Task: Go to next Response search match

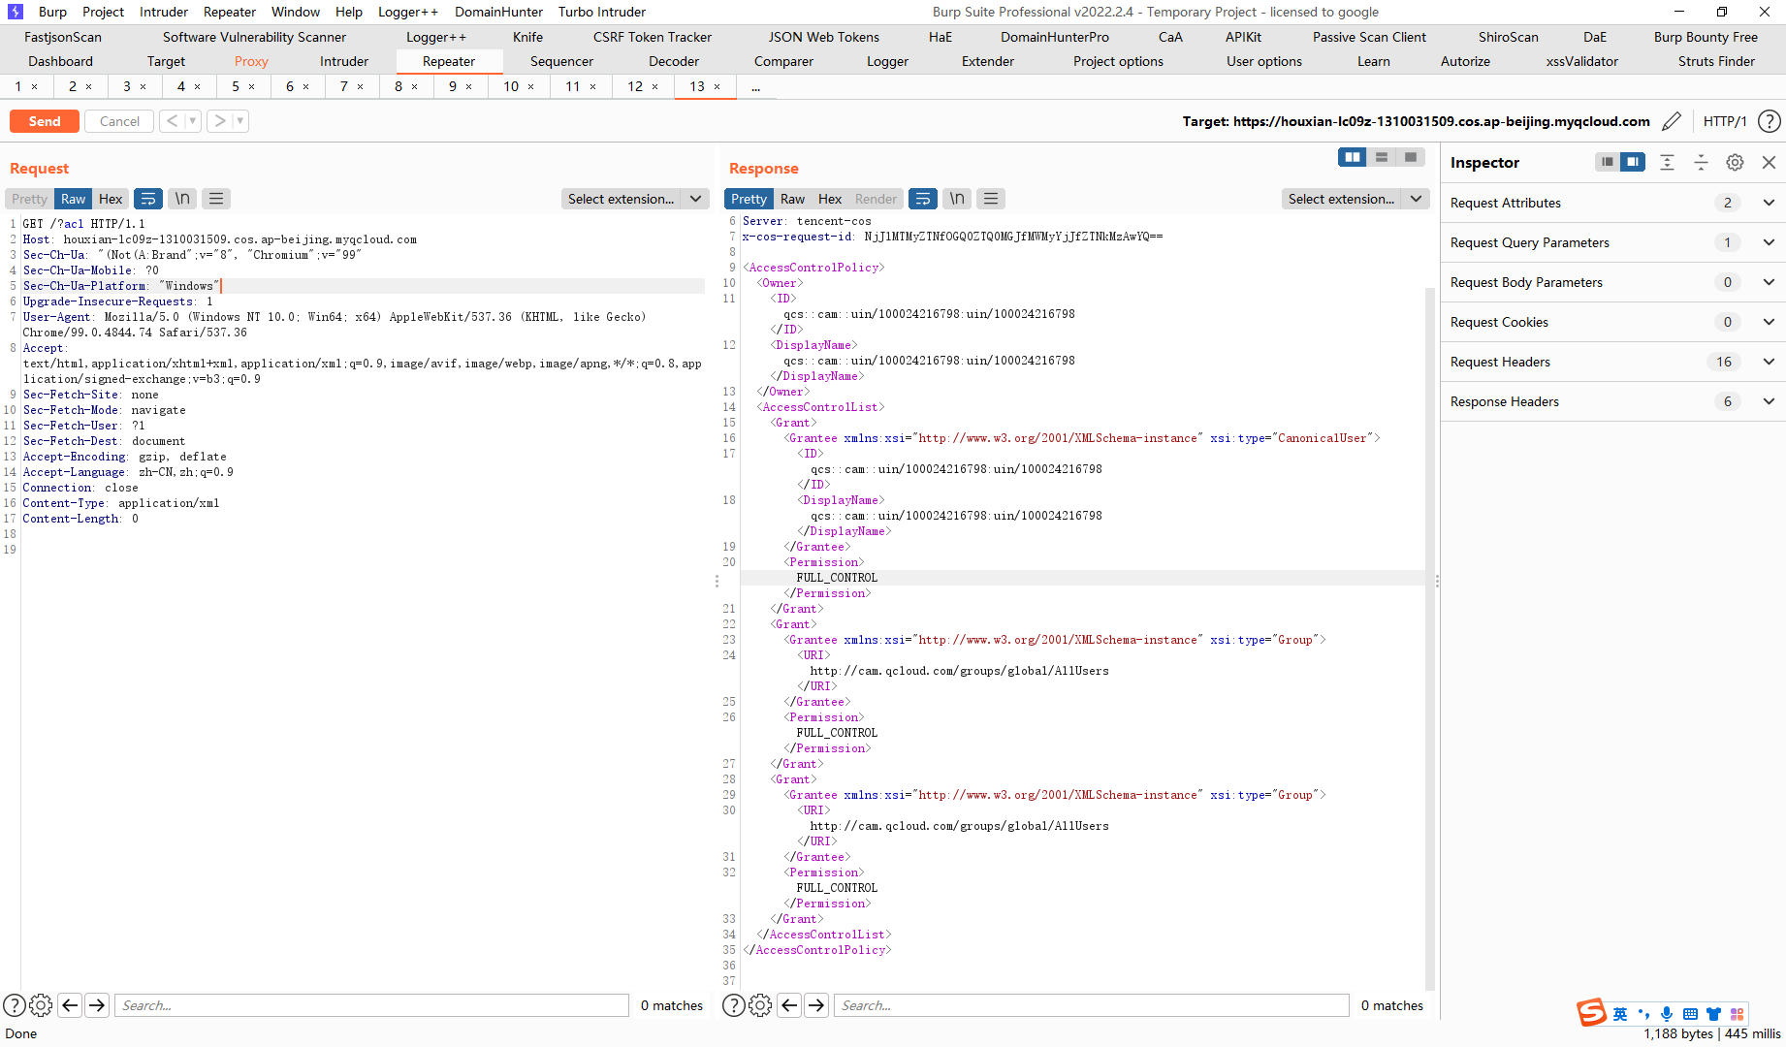Action: (816, 1005)
